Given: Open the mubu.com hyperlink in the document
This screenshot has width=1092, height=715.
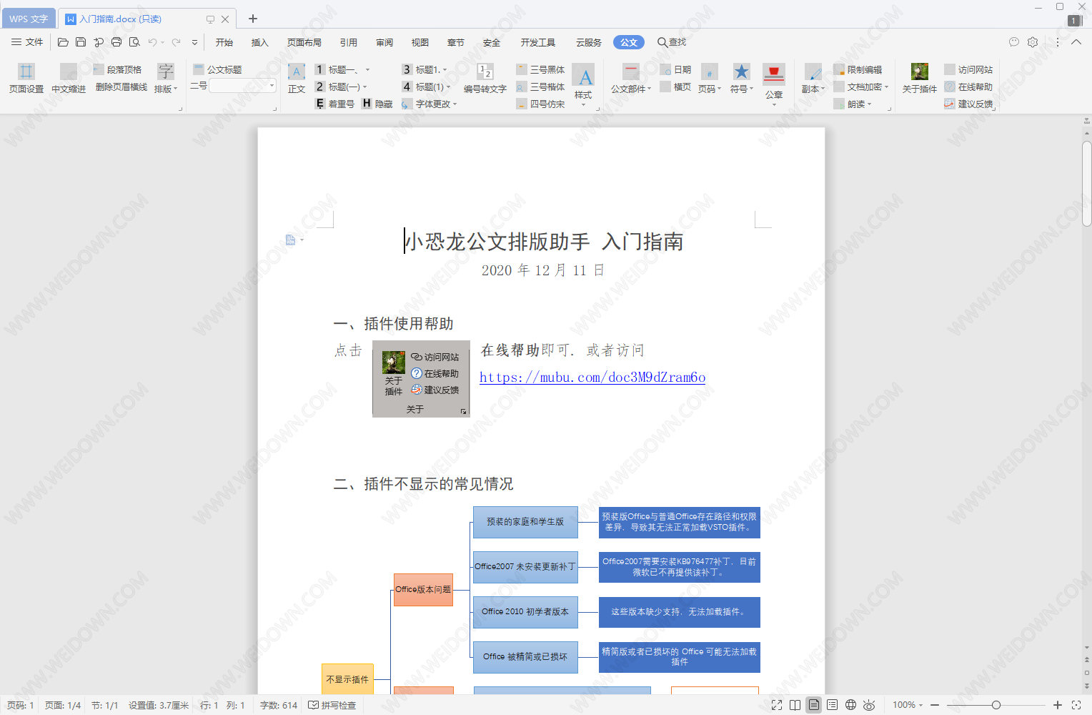Looking at the screenshot, I should 592,378.
